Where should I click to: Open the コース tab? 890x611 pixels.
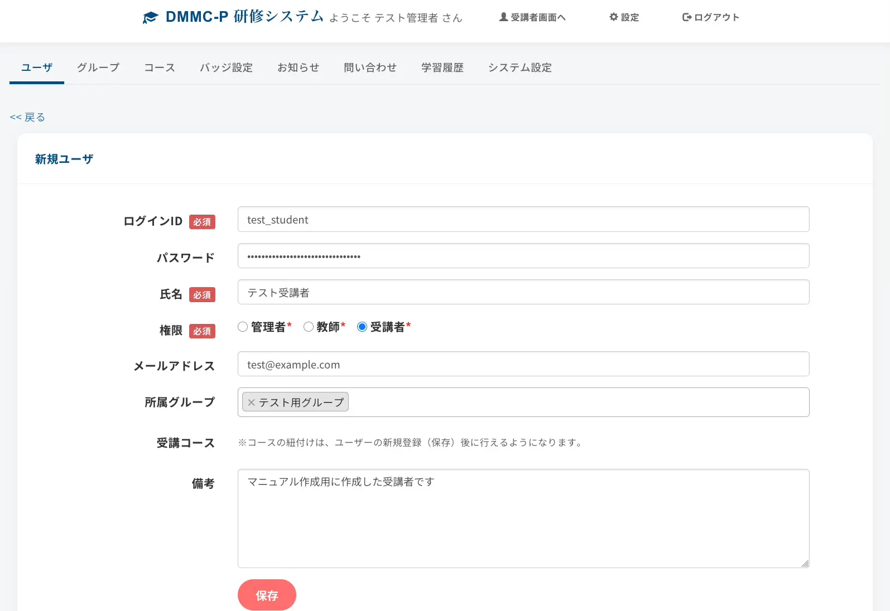click(x=160, y=68)
